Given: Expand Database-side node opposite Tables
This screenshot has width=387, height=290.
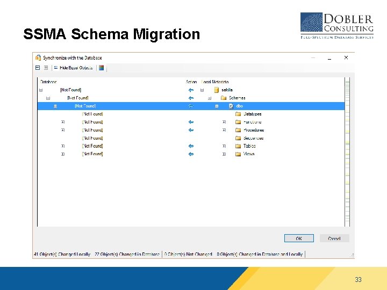Looking at the screenshot, I should 63,146.
